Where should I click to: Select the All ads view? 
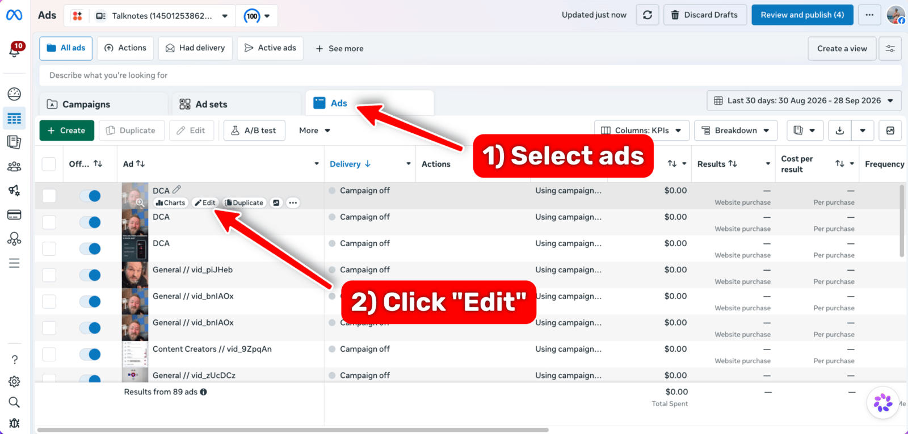tap(66, 48)
